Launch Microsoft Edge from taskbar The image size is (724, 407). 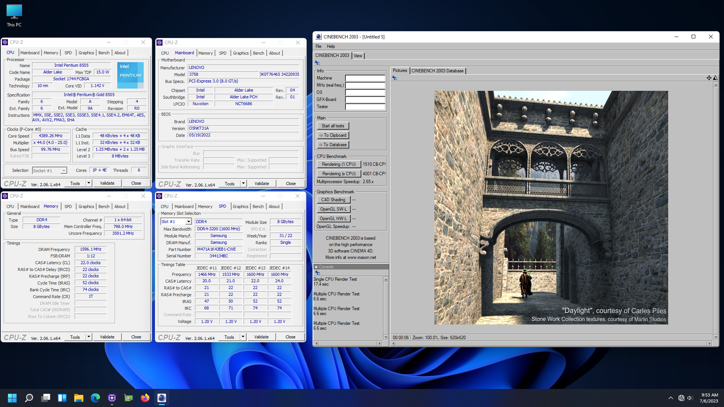coord(95,398)
